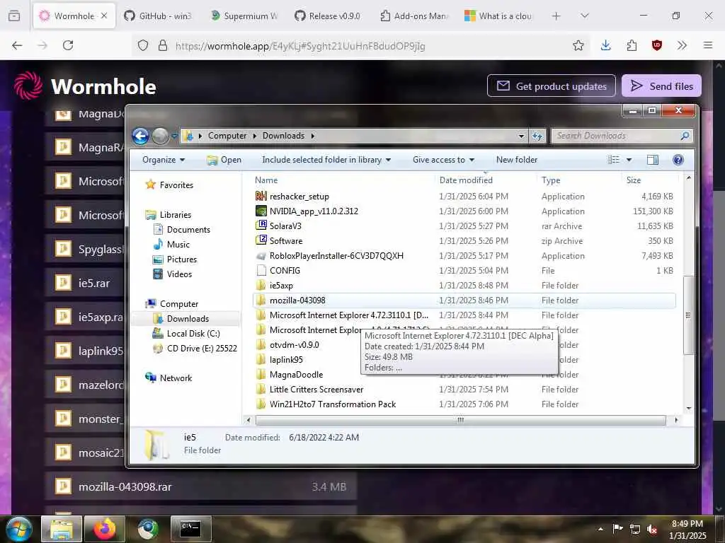Bookmark this page with Firefox star icon
This screenshot has height=543, width=725.
[x=578, y=45]
